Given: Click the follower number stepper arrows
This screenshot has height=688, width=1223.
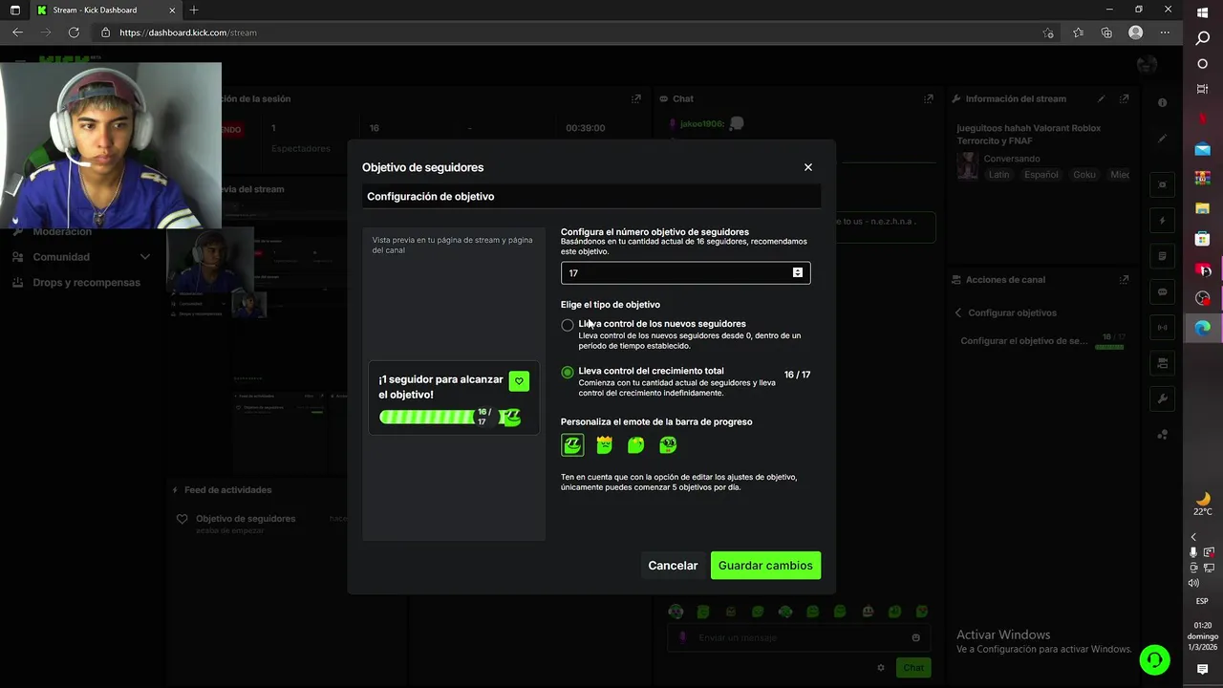Looking at the screenshot, I should coord(798,273).
